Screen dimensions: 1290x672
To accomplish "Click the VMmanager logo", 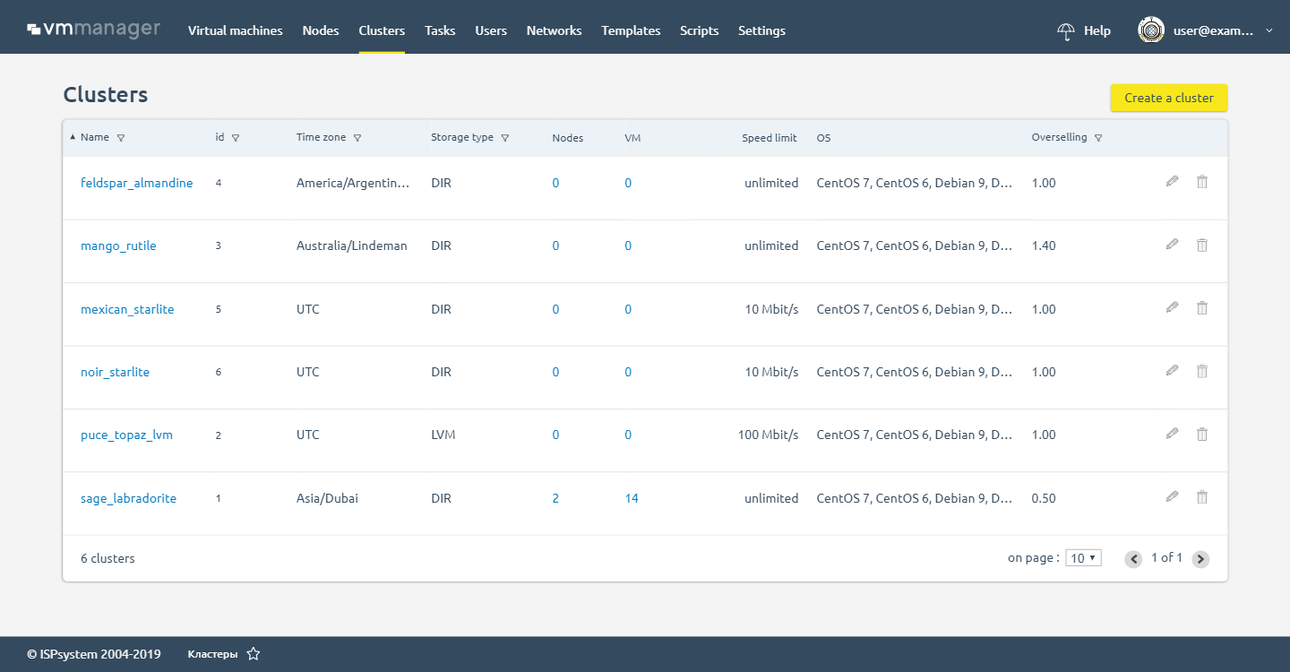I will click(x=94, y=30).
